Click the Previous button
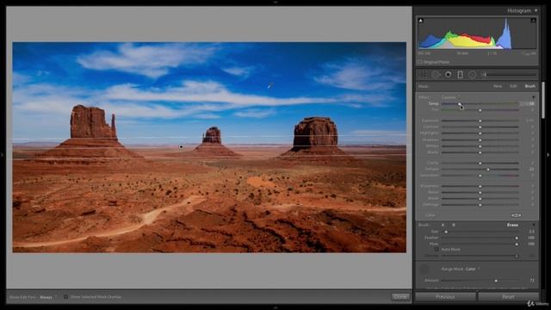This screenshot has width=551, height=310. pyautogui.click(x=445, y=297)
